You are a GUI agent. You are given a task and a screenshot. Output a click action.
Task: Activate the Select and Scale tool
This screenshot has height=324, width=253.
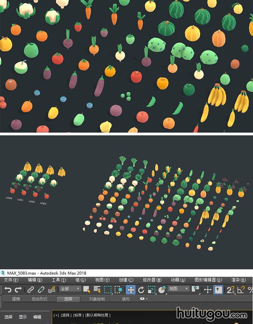[151, 290]
